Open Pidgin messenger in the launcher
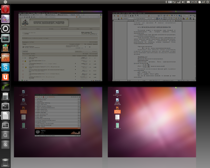 click(6, 19)
